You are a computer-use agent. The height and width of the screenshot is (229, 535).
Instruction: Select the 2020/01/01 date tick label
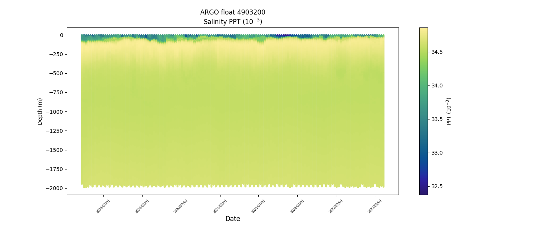click(x=142, y=206)
